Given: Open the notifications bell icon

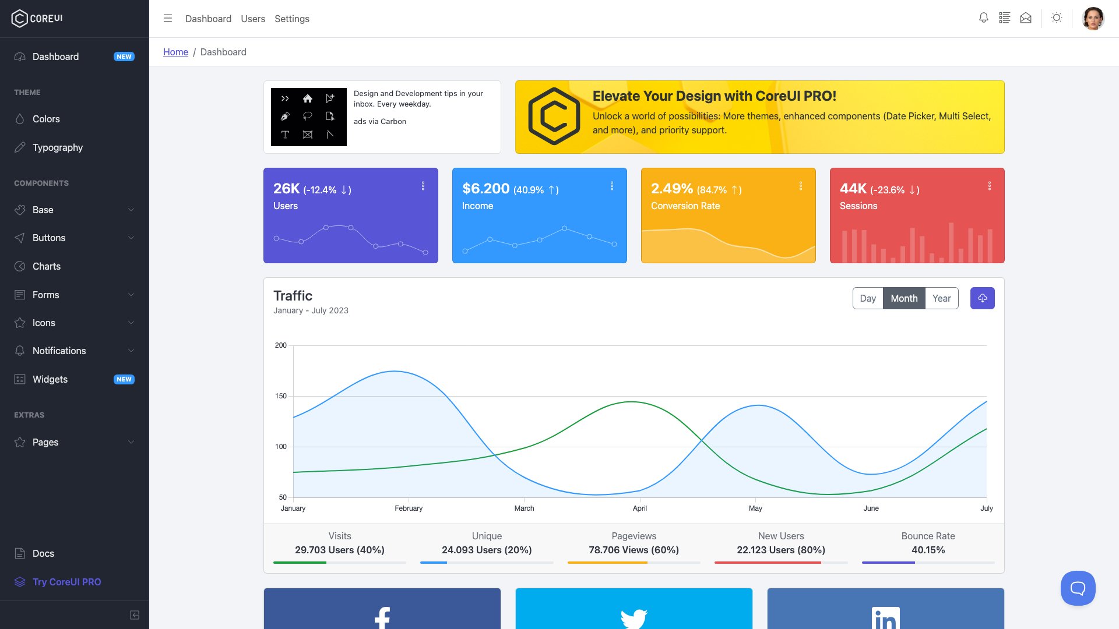Looking at the screenshot, I should [983, 18].
